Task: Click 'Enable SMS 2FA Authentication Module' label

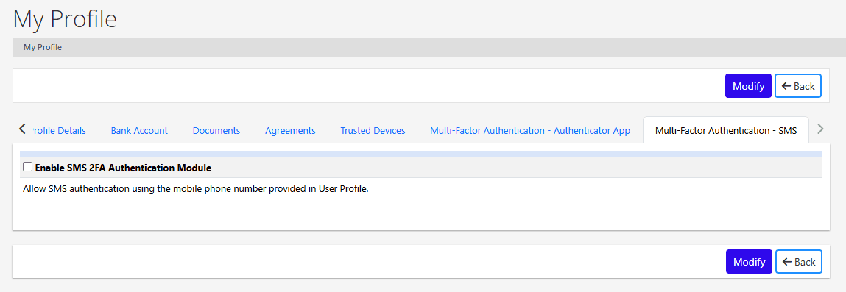Action: tap(123, 168)
